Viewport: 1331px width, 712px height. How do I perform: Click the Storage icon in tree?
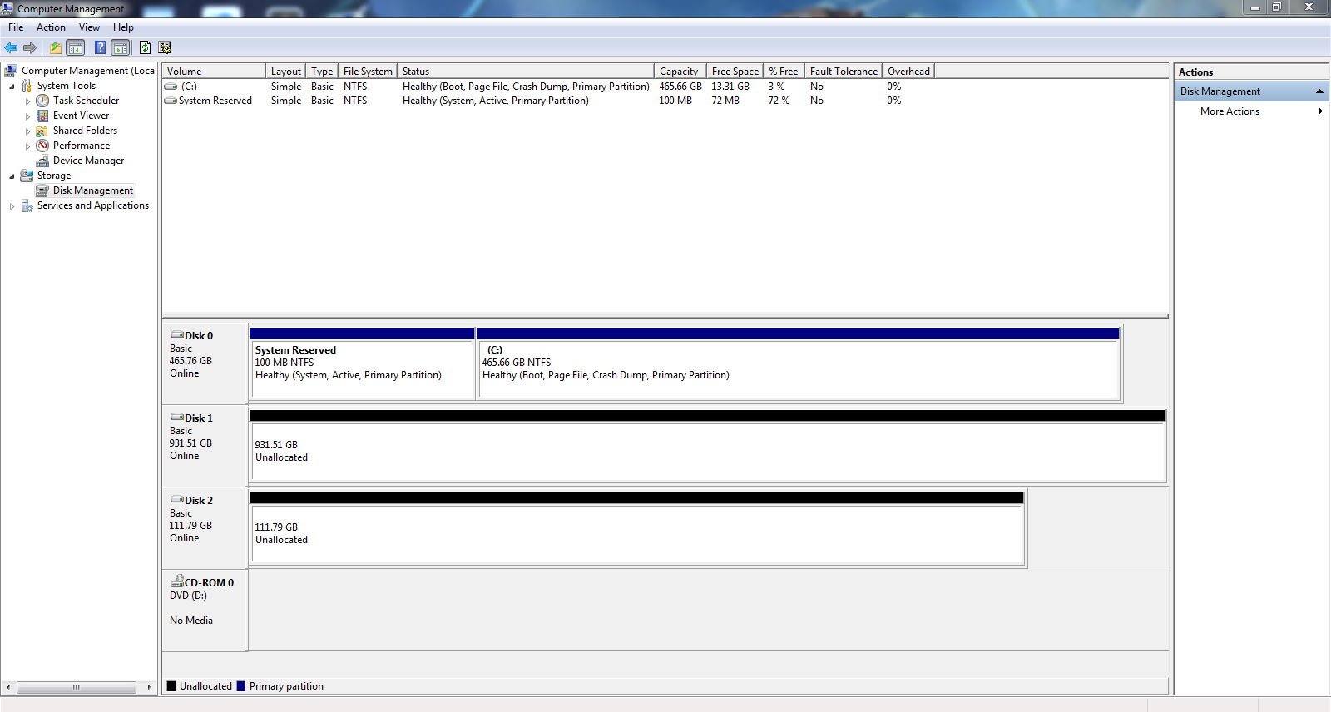(27, 176)
